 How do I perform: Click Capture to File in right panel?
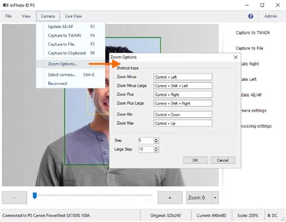pos(249,48)
